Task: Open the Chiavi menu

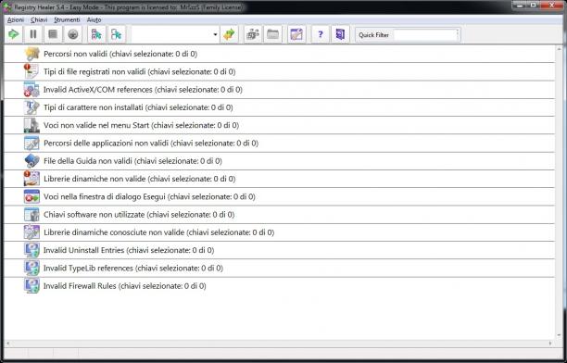Action: (x=39, y=19)
